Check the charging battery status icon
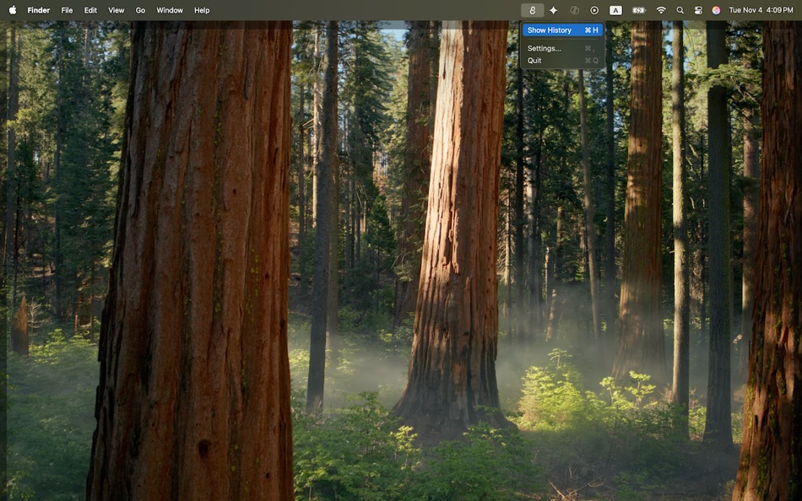 coord(637,9)
